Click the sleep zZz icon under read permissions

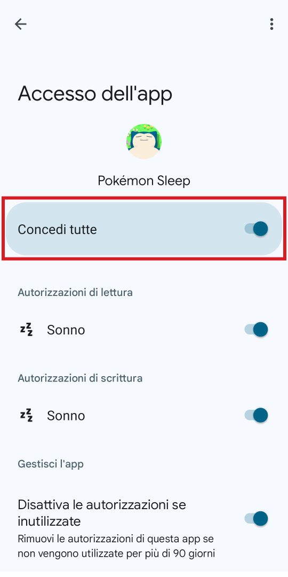(26, 329)
